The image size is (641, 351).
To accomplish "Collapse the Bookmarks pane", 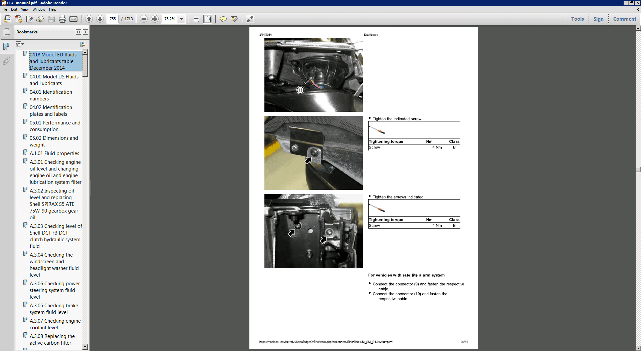I will point(78,32).
